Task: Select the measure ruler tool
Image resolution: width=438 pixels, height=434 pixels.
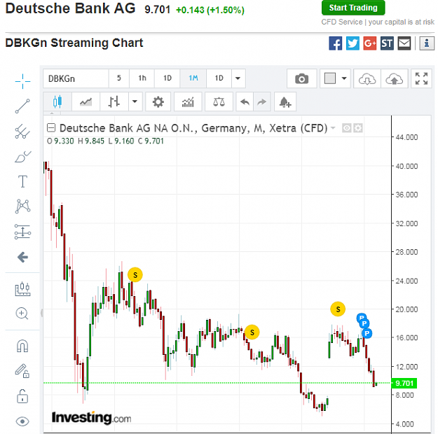Action: 22,289
